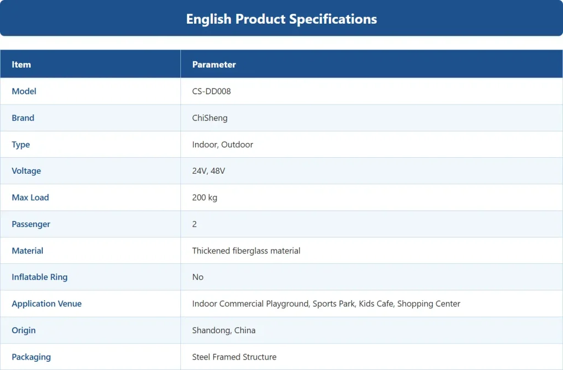Click the Brand row label
This screenshot has width=563, height=370.
[x=23, y=118]
